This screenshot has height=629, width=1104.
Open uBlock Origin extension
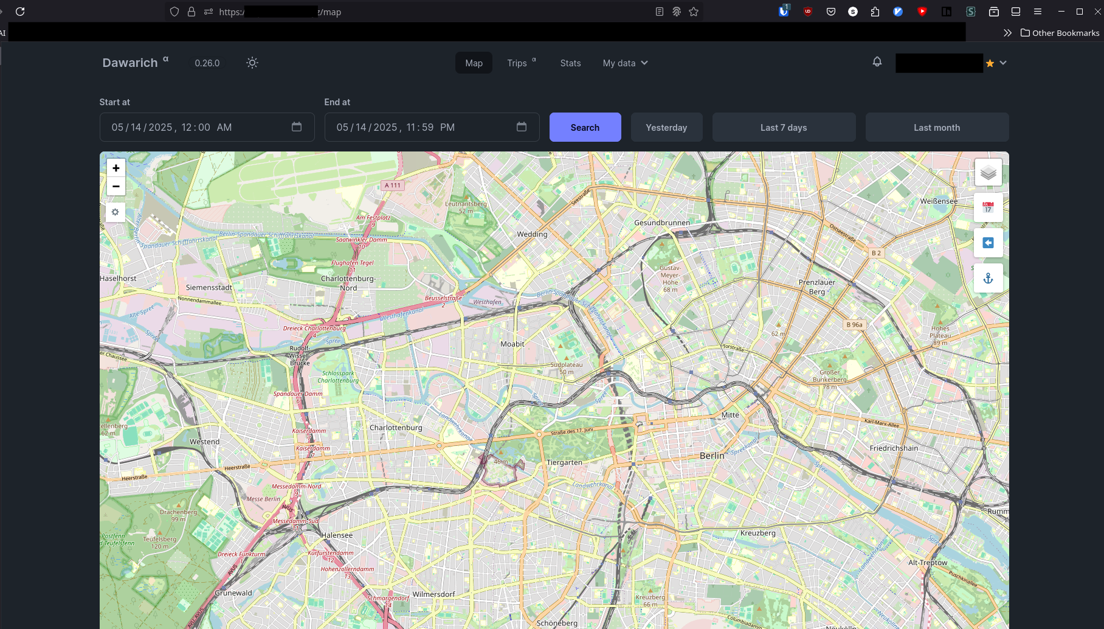click(x=807, y=12)
